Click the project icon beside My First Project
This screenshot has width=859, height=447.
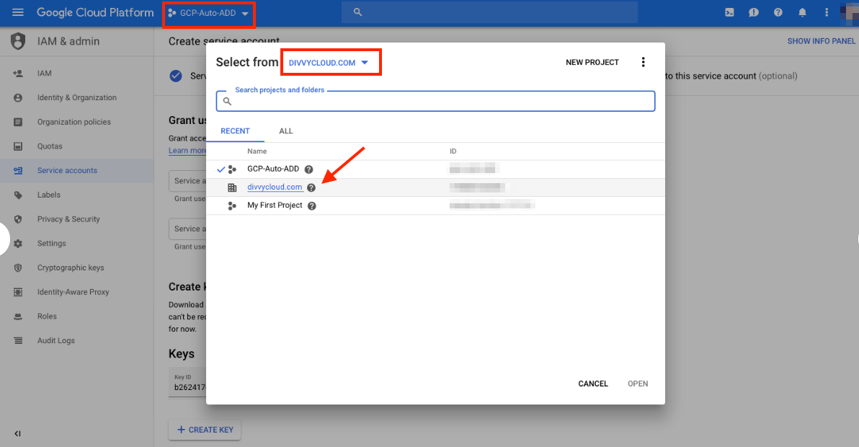click(x=232, y=206)
